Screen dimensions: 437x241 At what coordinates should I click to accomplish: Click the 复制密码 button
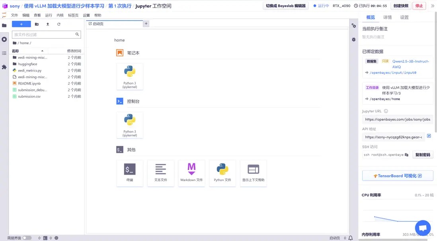pos(423,155)
